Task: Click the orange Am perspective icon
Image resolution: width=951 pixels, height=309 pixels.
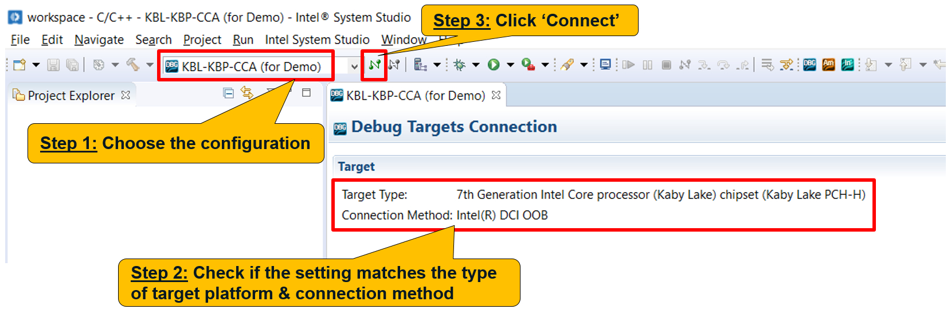Action: point(828,64)
